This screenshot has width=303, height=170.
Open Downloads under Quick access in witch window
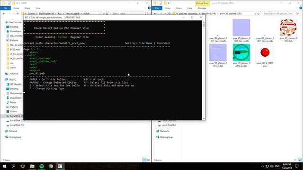16,31
